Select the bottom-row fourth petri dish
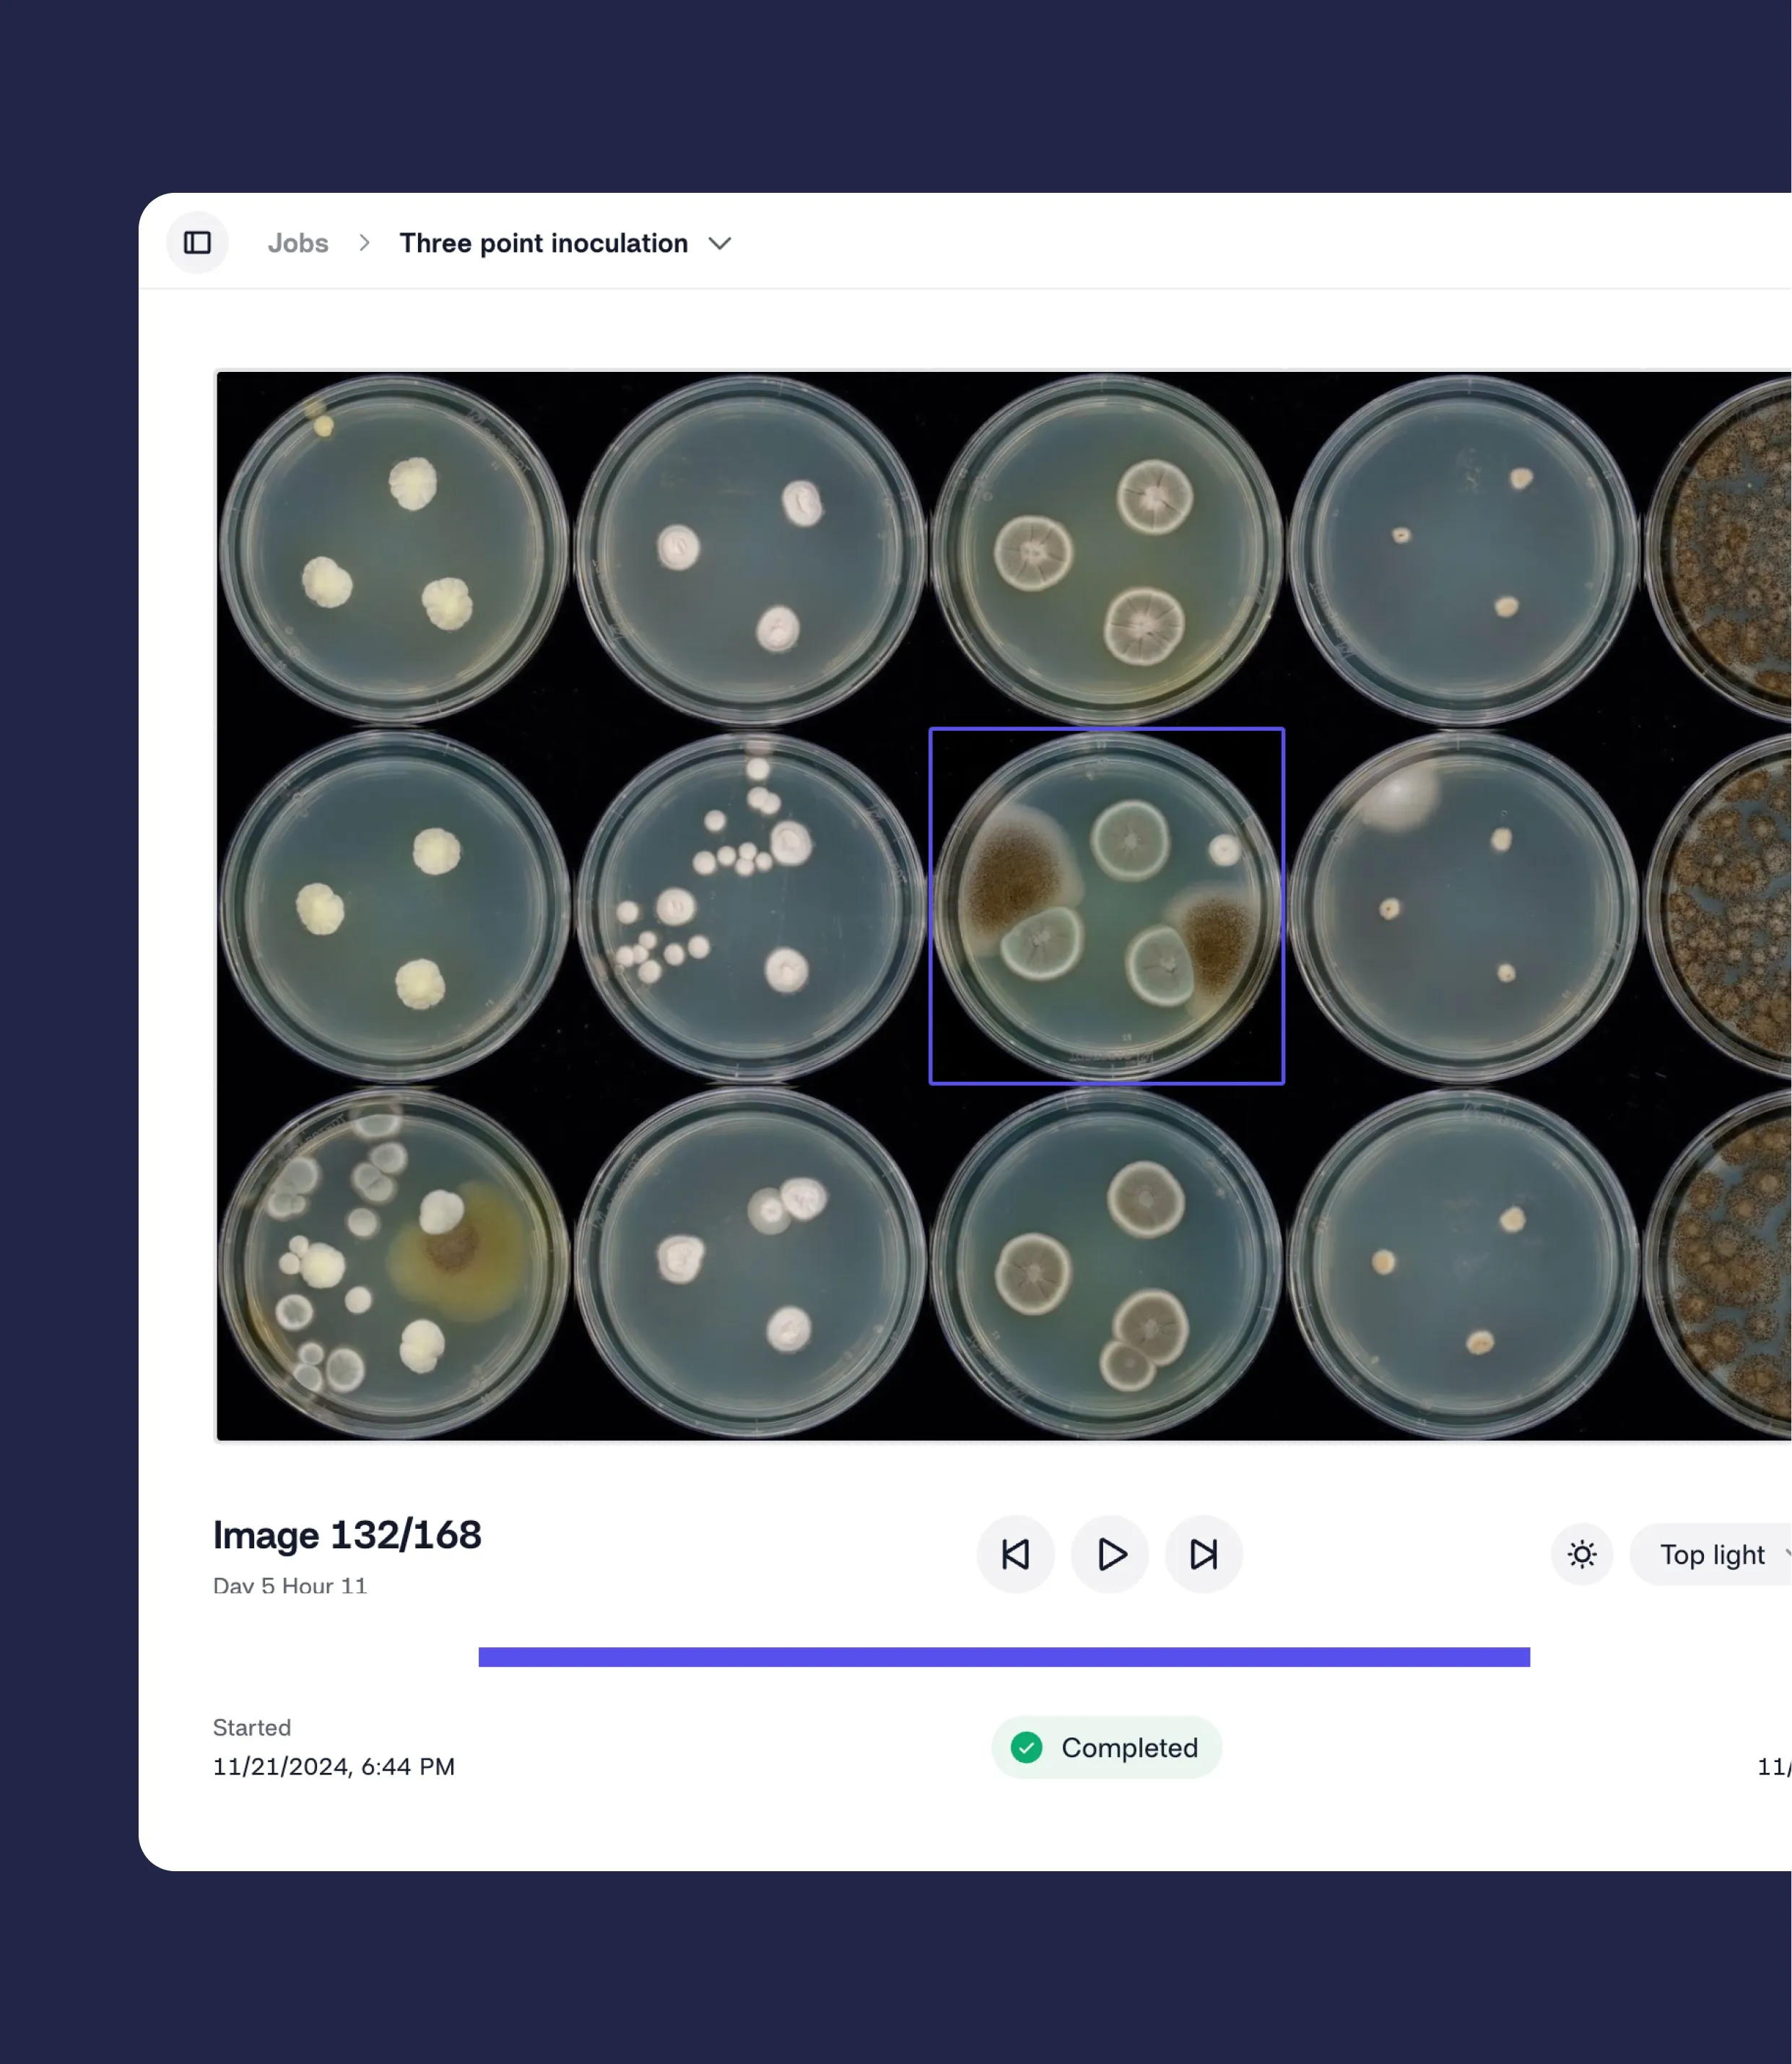Screen dimensions: 1792x2064 point(1463,1264)
